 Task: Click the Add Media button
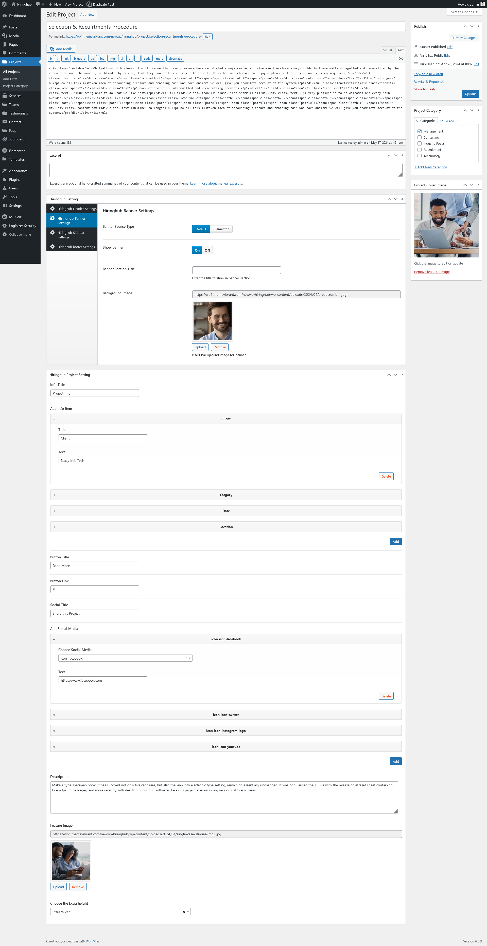[x=61, y=49]
